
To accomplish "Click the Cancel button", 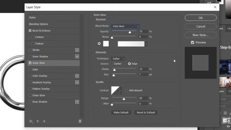I will [x=201, y=26].
